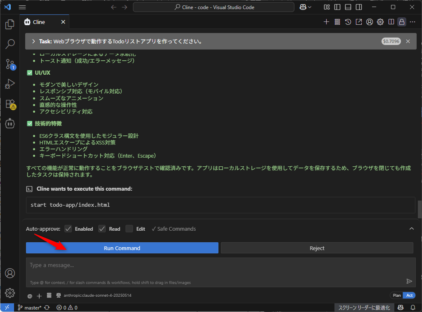Open Cline task history clock icon
This screenshot has height=312, width=422.
[x=348, y=22]
